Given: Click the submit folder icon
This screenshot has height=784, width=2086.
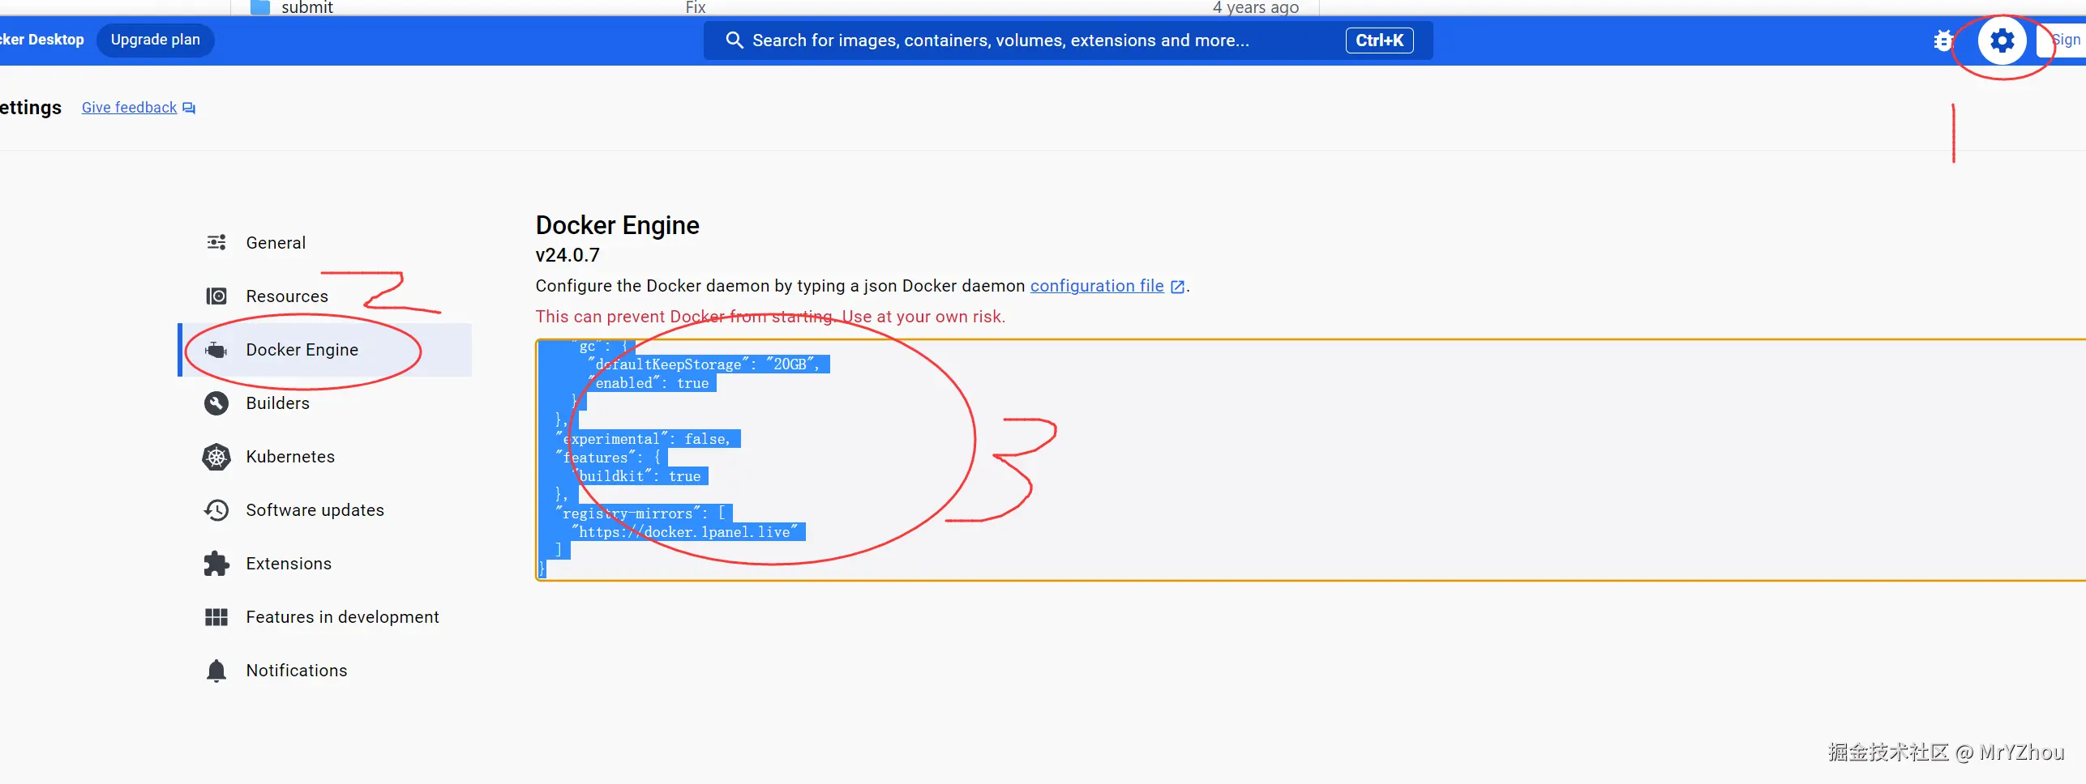Looking at the screenshot, I should point(259,7).
